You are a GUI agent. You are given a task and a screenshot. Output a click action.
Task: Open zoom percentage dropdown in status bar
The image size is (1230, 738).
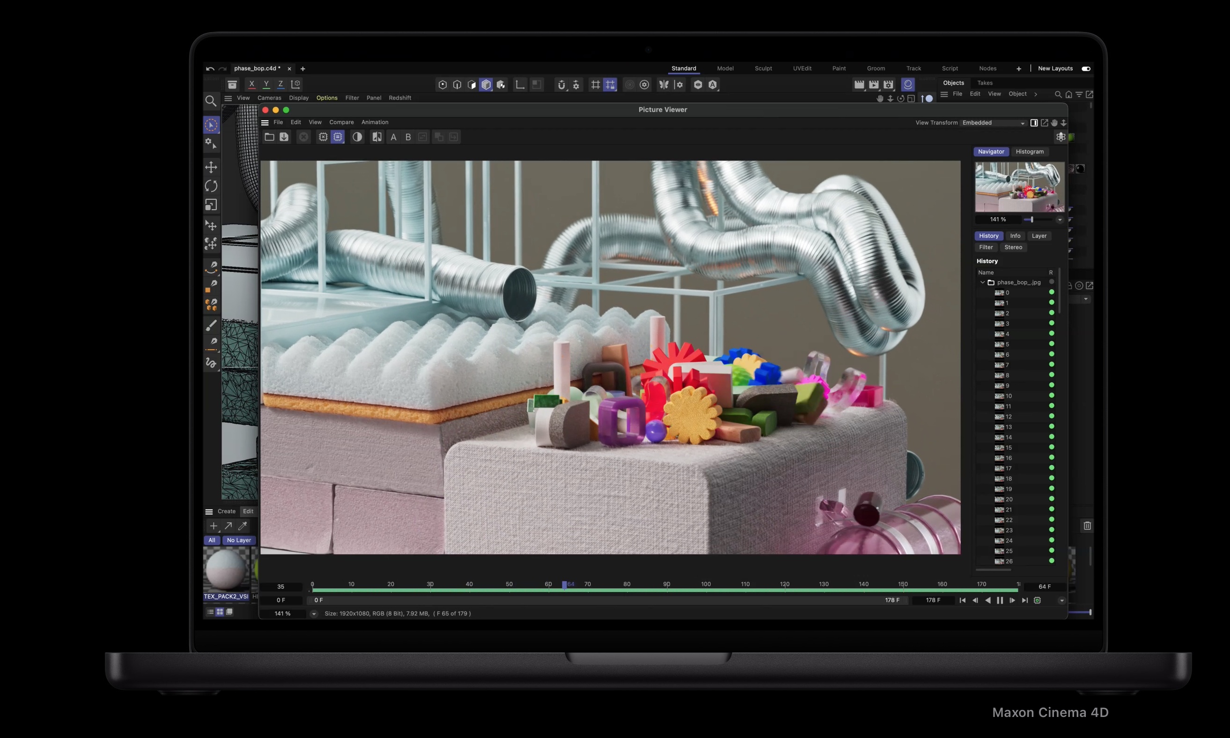[314, 614]
